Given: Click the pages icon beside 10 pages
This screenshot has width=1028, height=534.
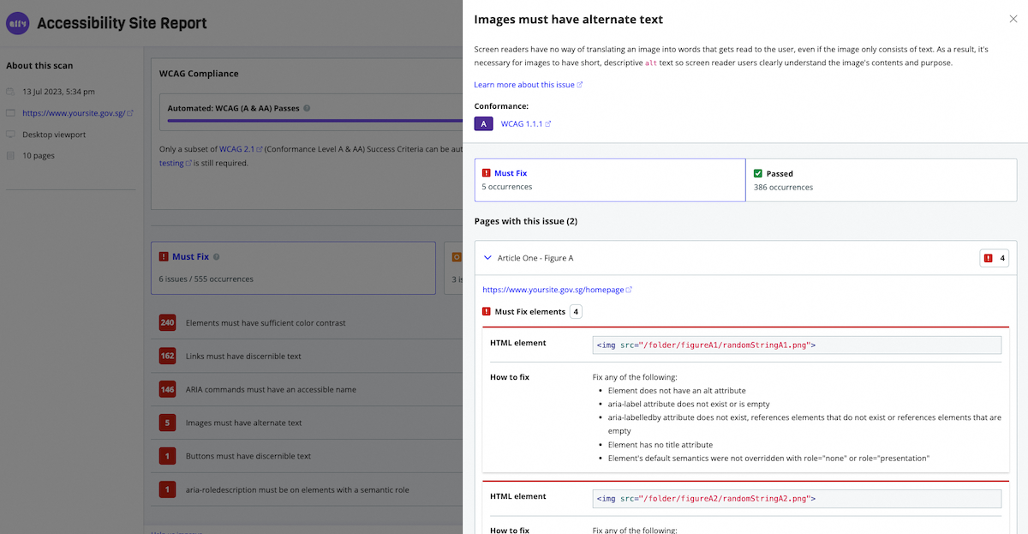Looking at the screenshot, I should [10, 156].
